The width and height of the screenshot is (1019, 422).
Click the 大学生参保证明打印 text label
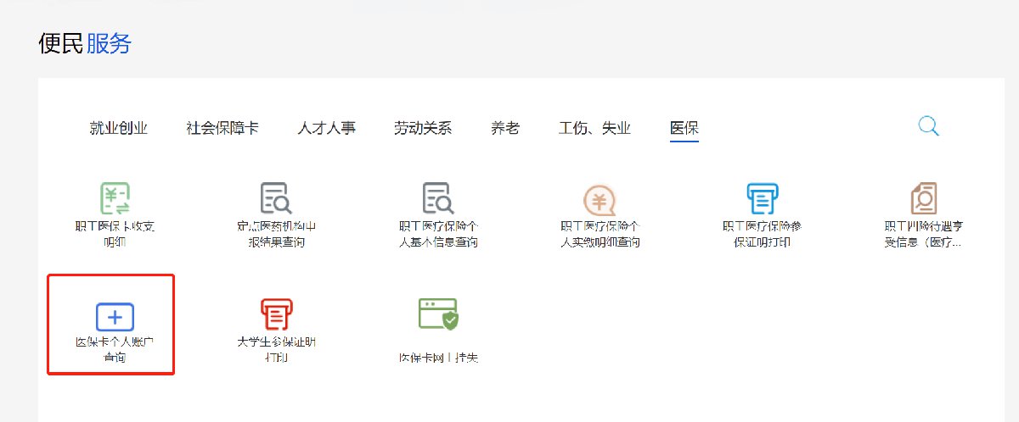276,350
